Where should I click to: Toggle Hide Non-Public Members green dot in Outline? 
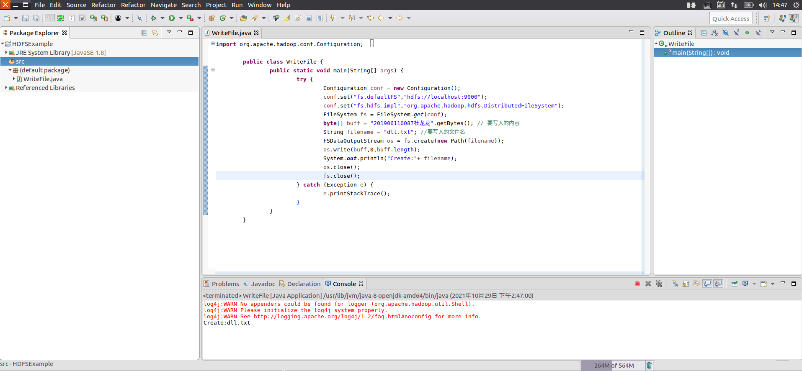click(747, 33)
